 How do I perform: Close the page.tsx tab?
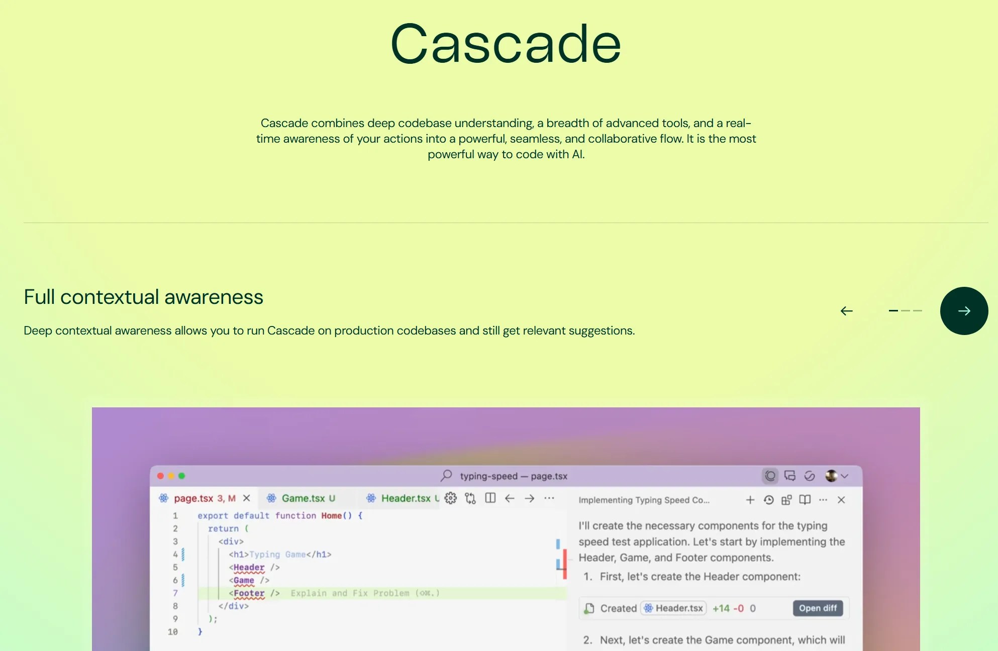click(x=246, y=498)
